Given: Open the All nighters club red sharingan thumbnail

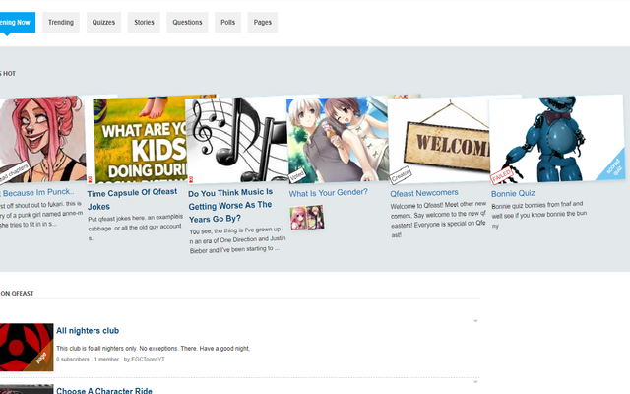Looking at the screenshot, I should (27, 347).
